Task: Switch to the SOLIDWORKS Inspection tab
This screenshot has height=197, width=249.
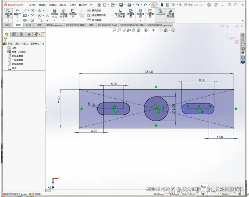Action: point(159,25)
